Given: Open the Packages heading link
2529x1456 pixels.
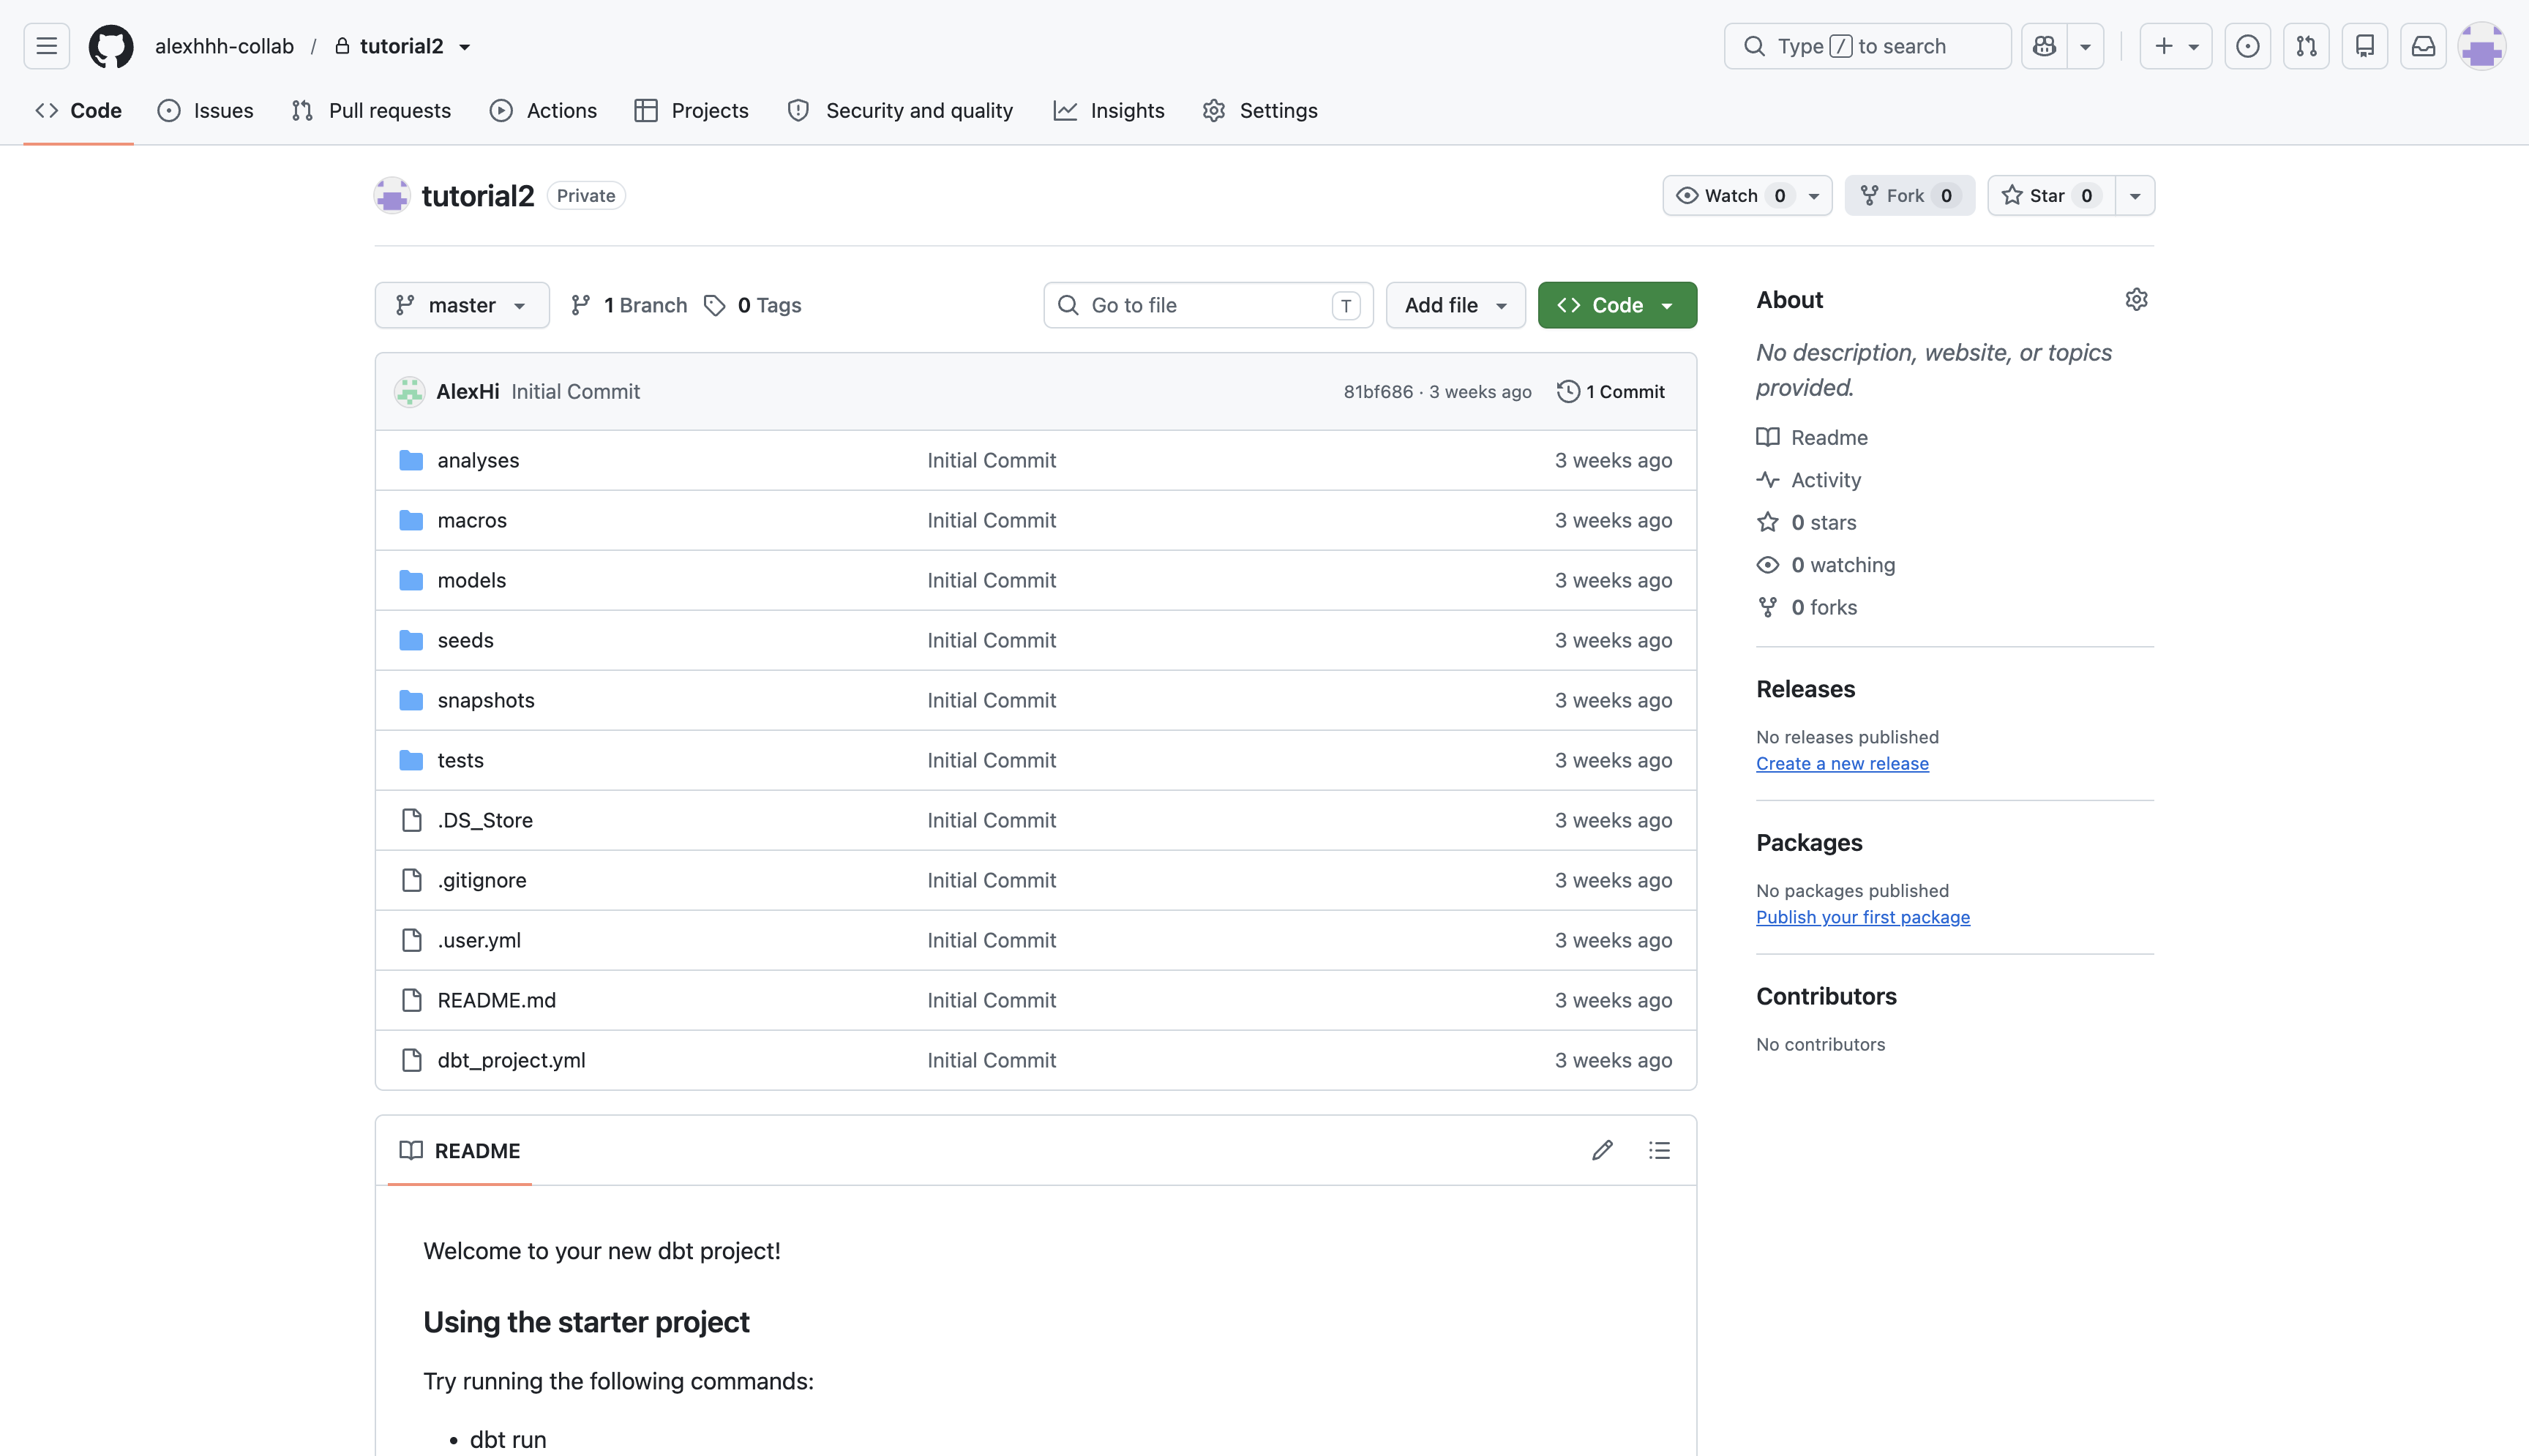Looking at the screenshot, I should click(x=1809, y=843).
